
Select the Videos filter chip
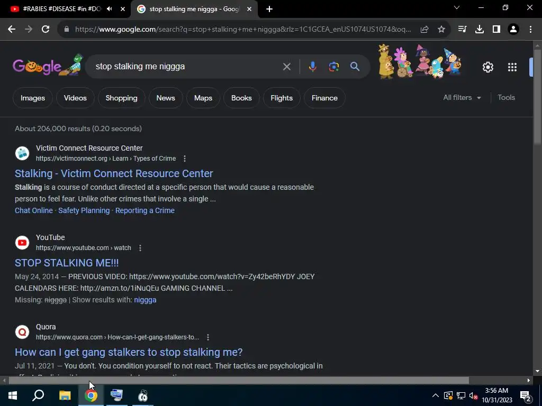tap(75, 98)
